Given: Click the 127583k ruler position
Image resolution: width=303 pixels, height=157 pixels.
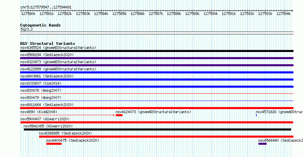Looking at the screenshot, I should [x=83, y=14].
